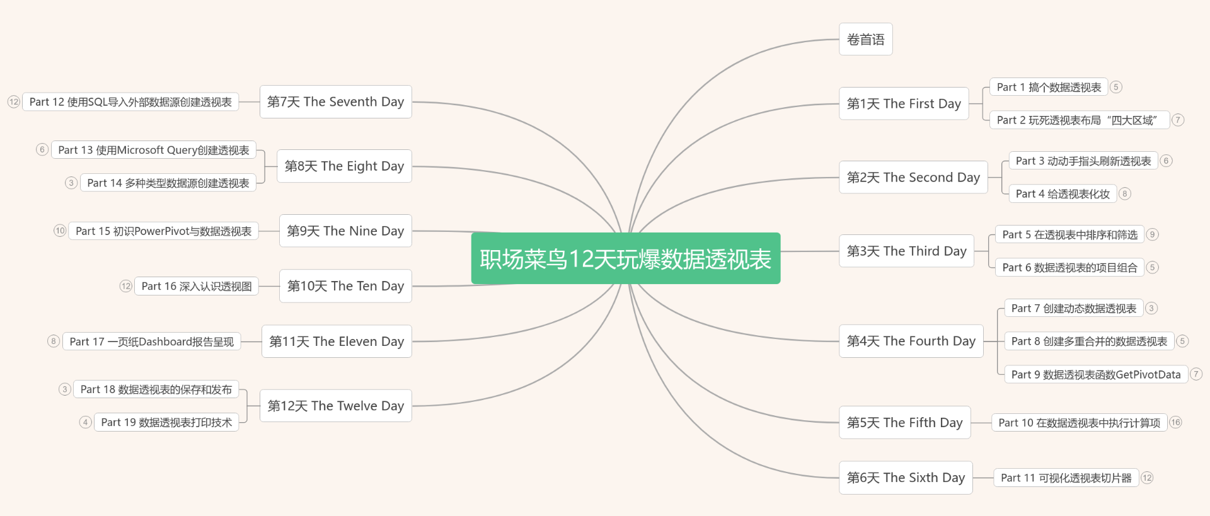Screen dimensions: 1210x516
Task: Expand the child count badge beside Part 10
Action: (x=1175, y=423)
